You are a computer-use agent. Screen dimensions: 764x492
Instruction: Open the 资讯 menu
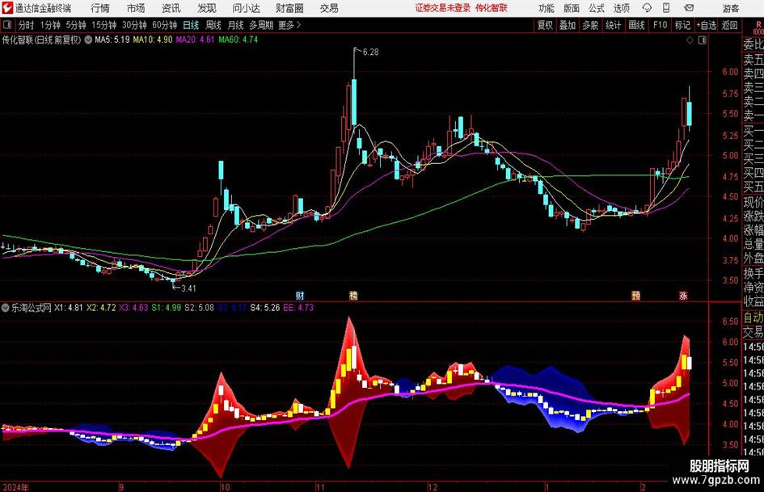(x=171, y=8)
